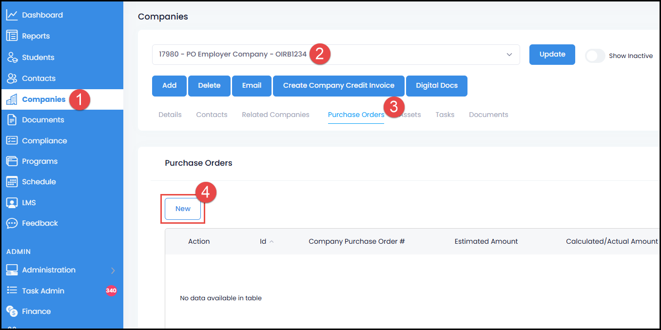Open the company selection dropdown
661x330 pixels.
click(509, 55)
